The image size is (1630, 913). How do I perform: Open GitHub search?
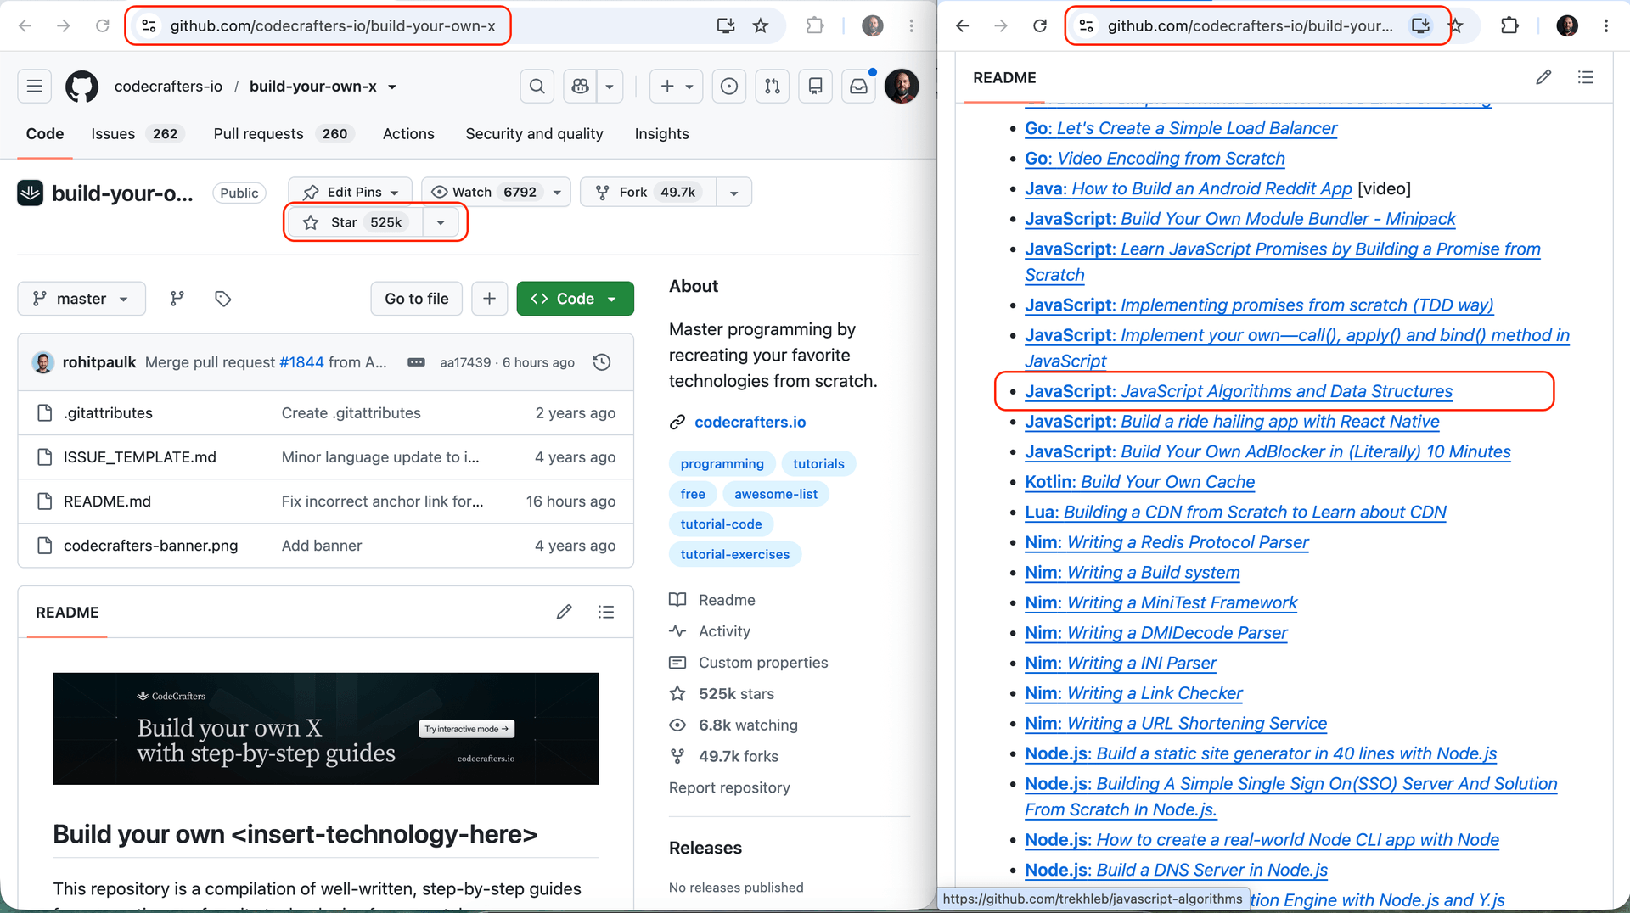537,86
